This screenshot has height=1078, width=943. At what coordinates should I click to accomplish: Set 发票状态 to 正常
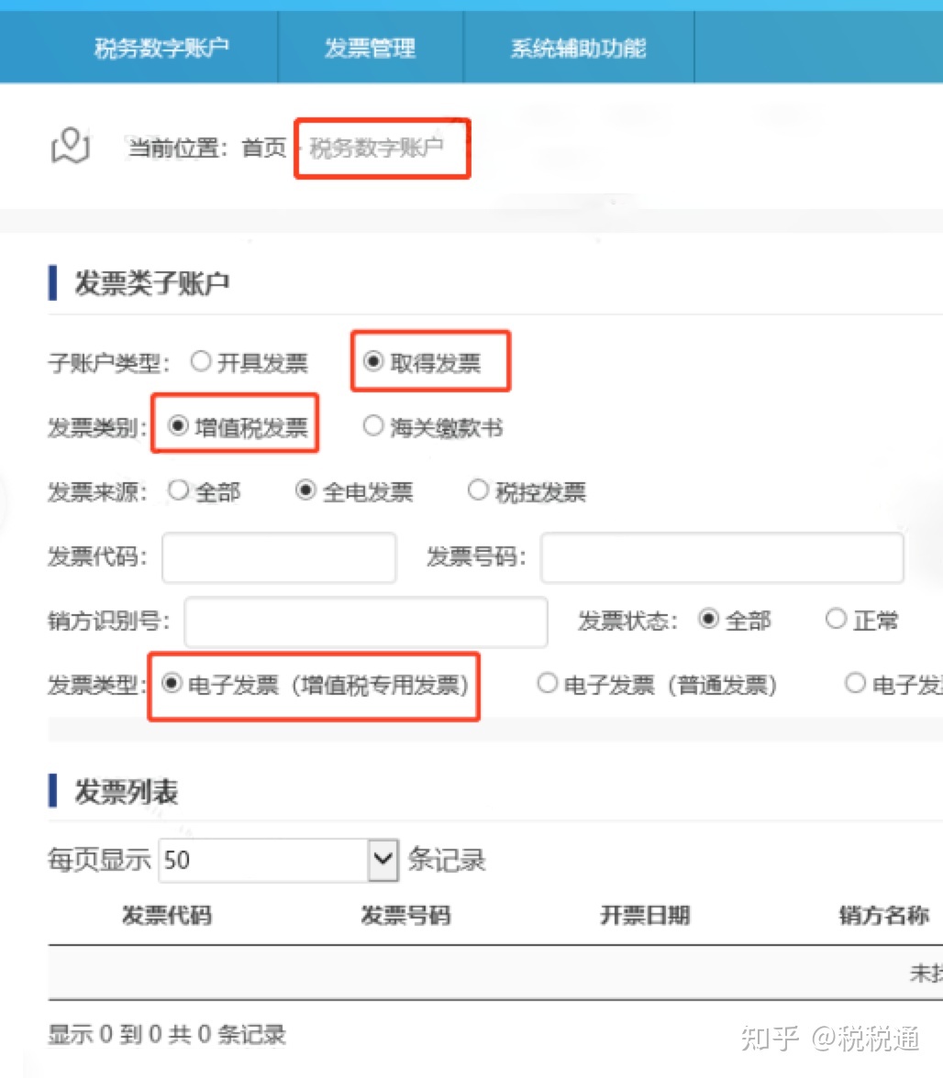pos(836,619)
